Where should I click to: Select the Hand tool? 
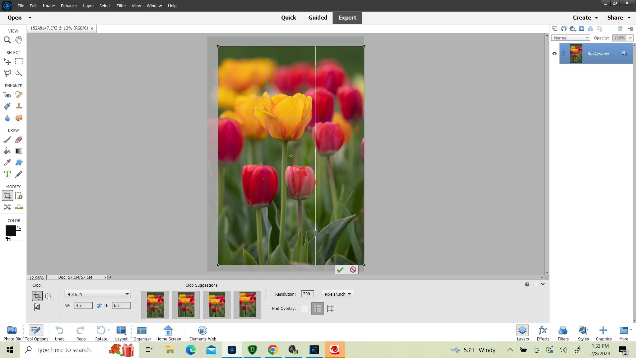point(19,40)
